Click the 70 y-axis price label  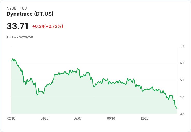182,46
